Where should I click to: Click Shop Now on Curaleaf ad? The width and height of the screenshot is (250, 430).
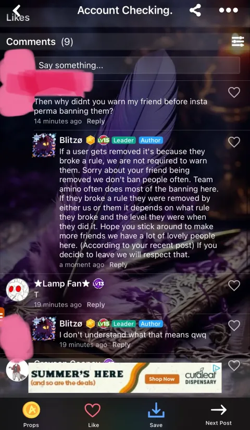tap(161, 379)
